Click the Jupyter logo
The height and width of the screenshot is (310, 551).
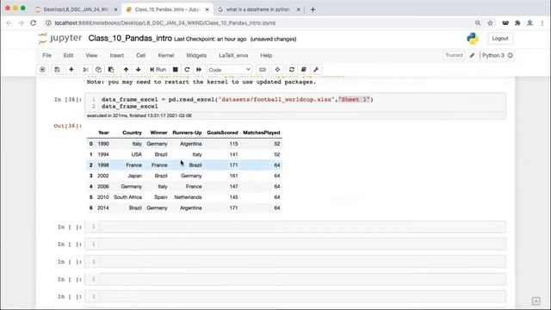[x=59, y=38]
